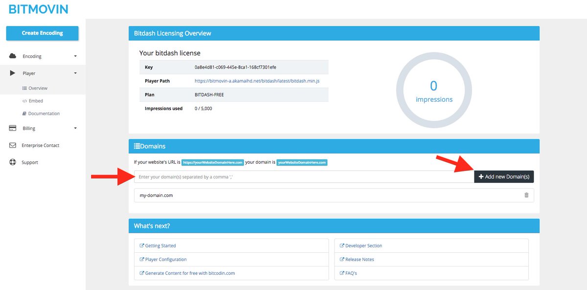Screen dimensions: 587x290
Task: Open the Embed submenu item
Action: point(32,101)
